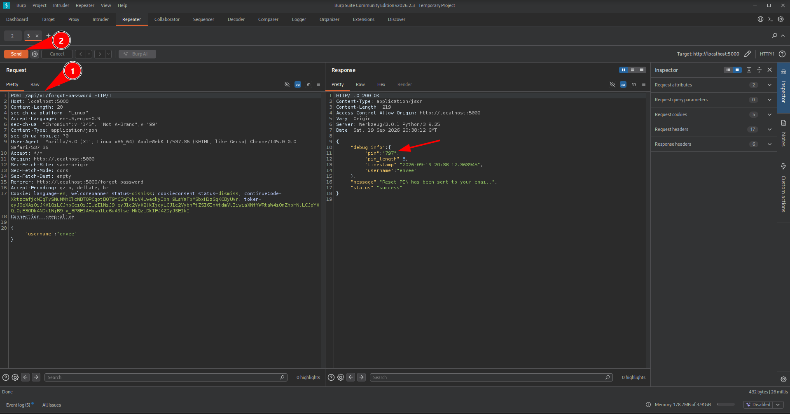Open Burp settings gear in top-right corner
This screenshot has width=790, height=414.
coord(781,19)
